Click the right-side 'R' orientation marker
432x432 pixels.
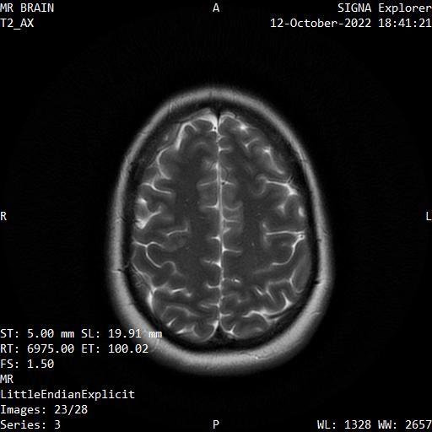point(3,216)
